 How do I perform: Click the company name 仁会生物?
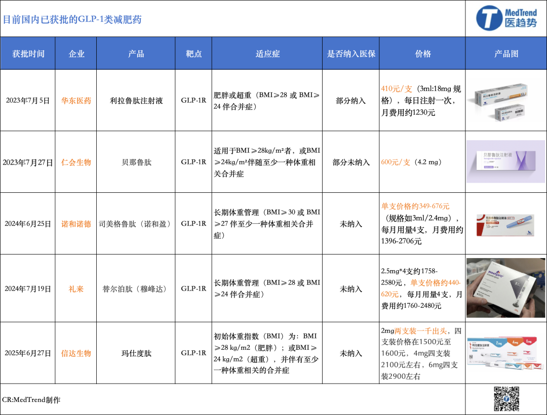pyautogui.click(x=76, y=162)
